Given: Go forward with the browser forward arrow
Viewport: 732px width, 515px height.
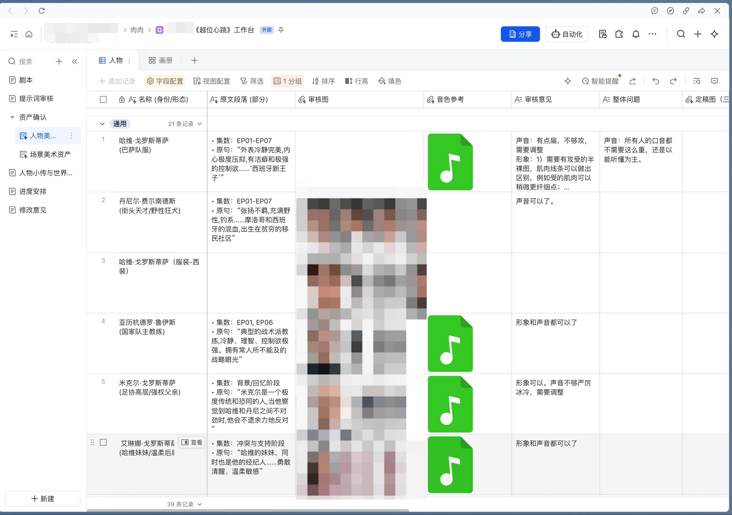Looking at the screenshot, I should [26, 11].
